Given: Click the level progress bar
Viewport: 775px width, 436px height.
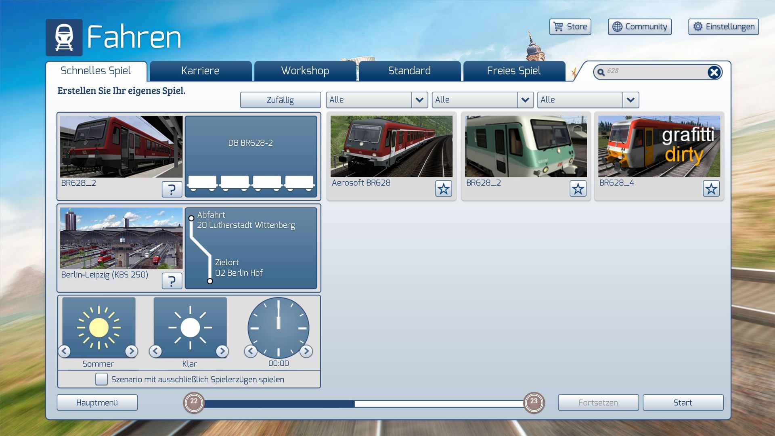Looking at the screenshot, I should coord(363,403).
